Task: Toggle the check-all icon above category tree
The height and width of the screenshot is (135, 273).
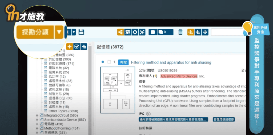Action: [77, 47]
